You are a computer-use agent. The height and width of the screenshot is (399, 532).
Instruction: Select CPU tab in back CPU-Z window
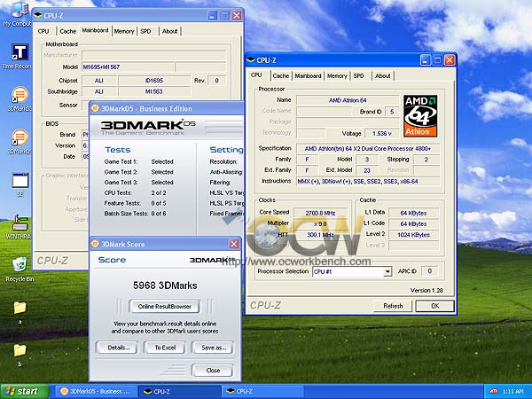43,31
